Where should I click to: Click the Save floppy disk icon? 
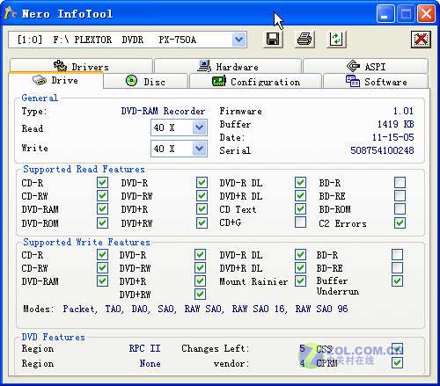pos(273,39)
